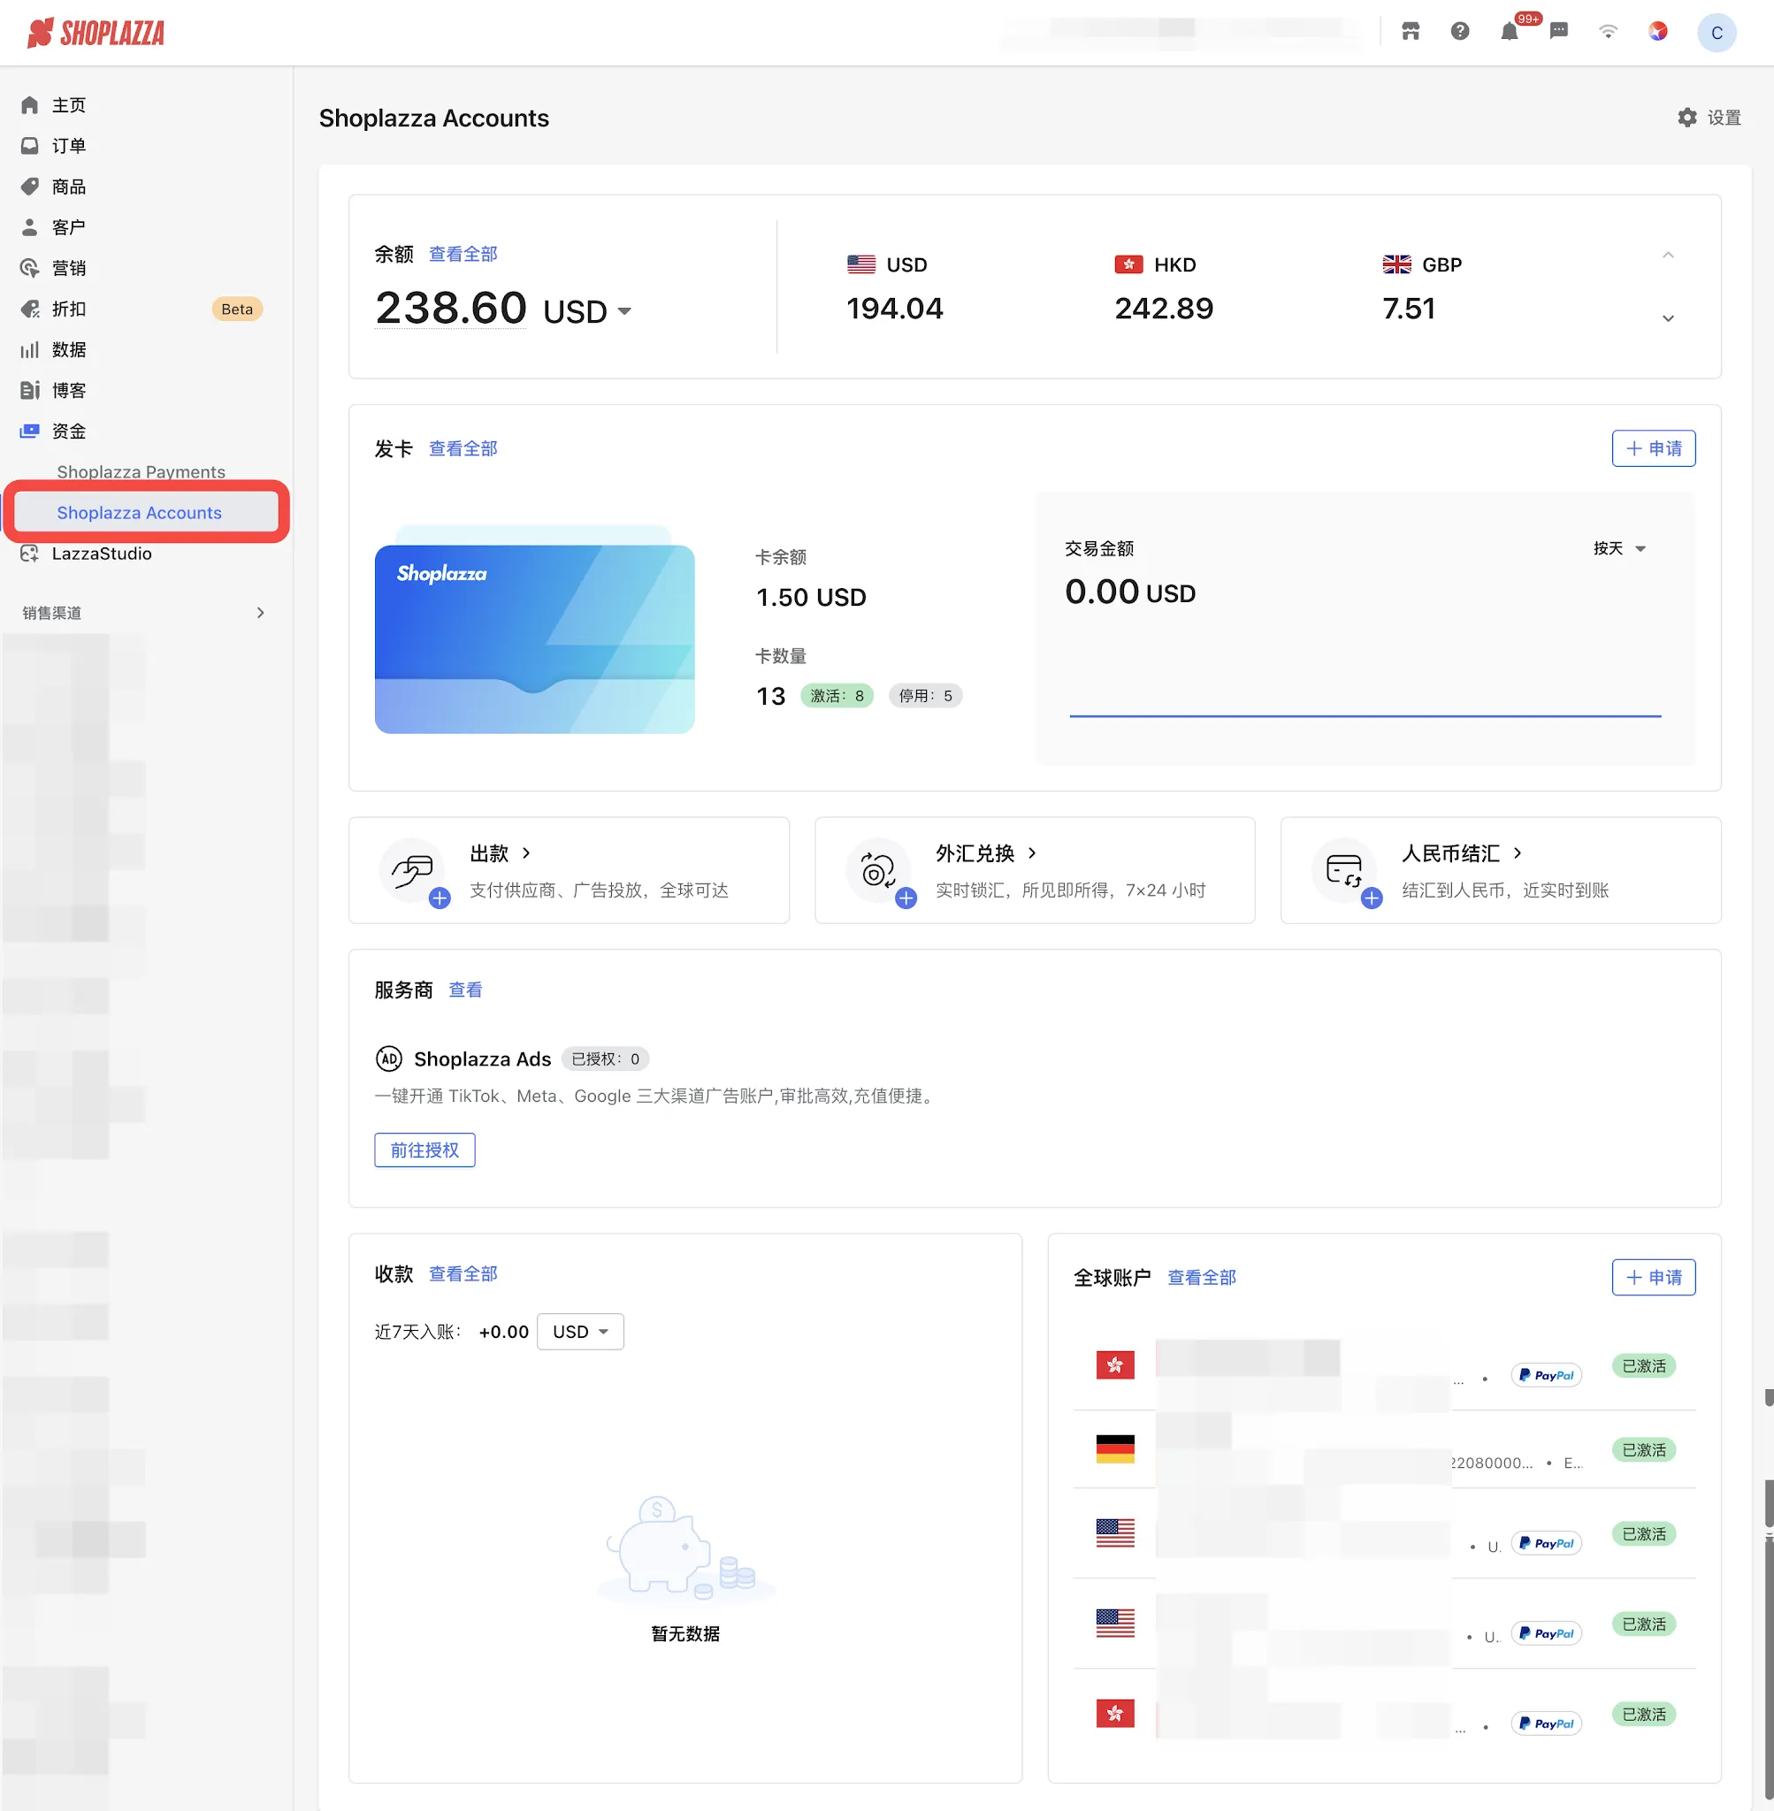Select Shoplazza Payments submenu item
The height and width of the screenshot is (1811, 1774).
click(x=141, y=471)
